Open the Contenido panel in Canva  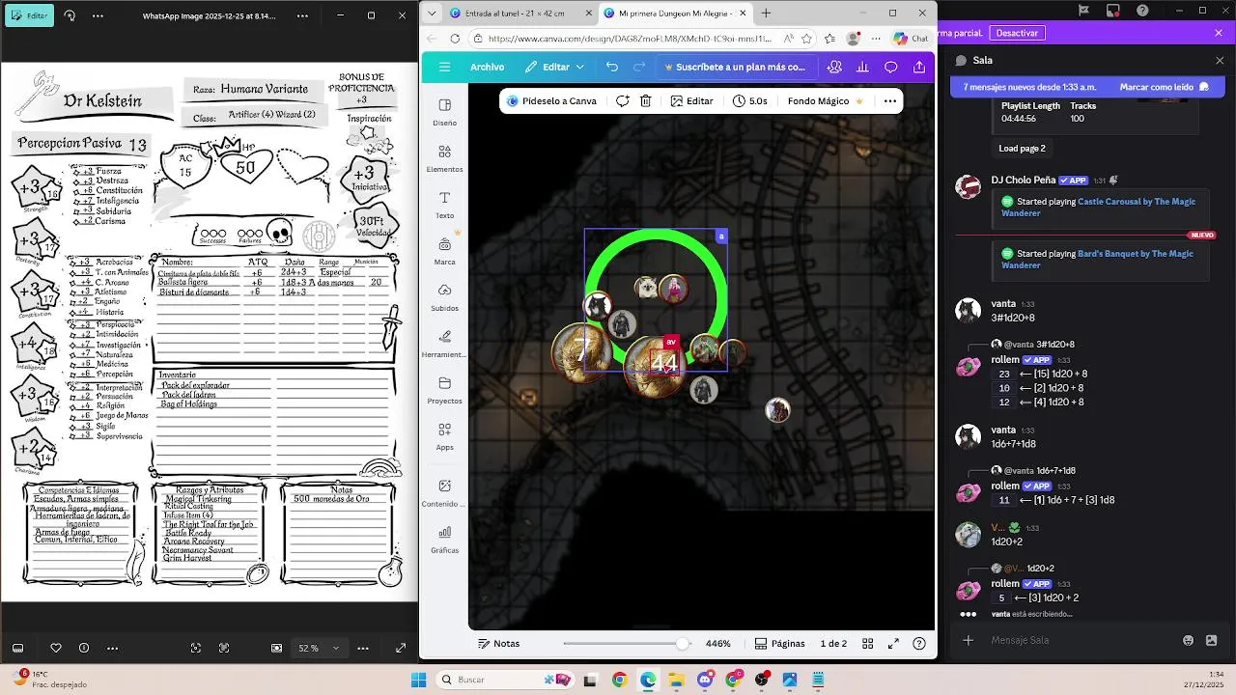pos(444,492)
